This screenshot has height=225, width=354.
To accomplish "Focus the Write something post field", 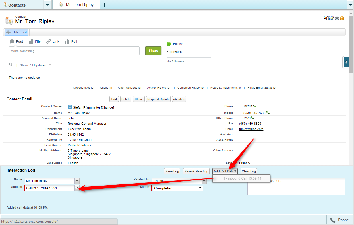I will (74, 51).
